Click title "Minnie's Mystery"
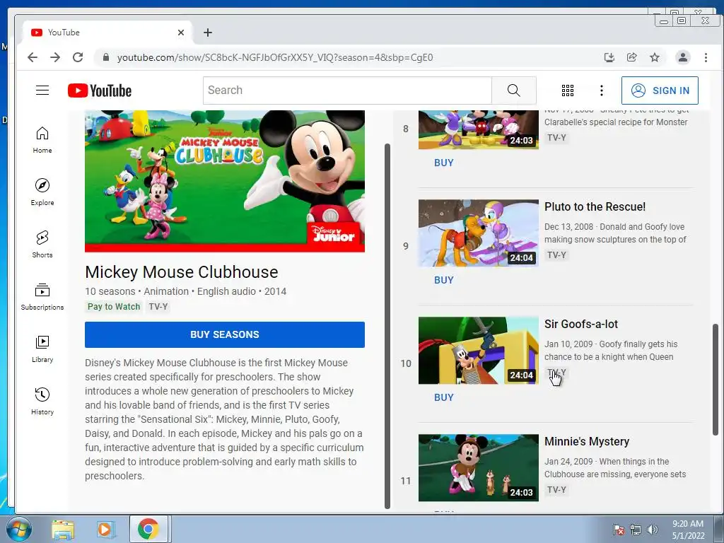 tap(586, 441)
